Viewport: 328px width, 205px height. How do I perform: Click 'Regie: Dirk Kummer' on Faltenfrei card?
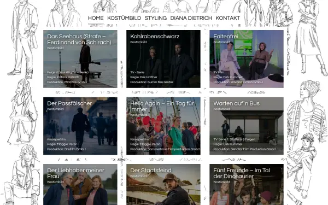coord(227,77)
